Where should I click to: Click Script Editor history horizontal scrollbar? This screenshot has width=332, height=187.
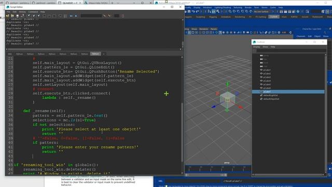34,49
